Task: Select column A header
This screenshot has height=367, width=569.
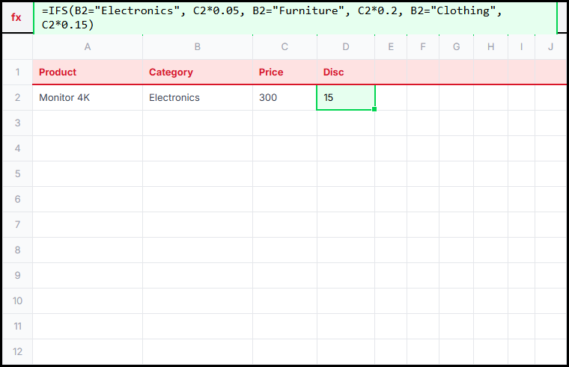Action: click(88, 47)
